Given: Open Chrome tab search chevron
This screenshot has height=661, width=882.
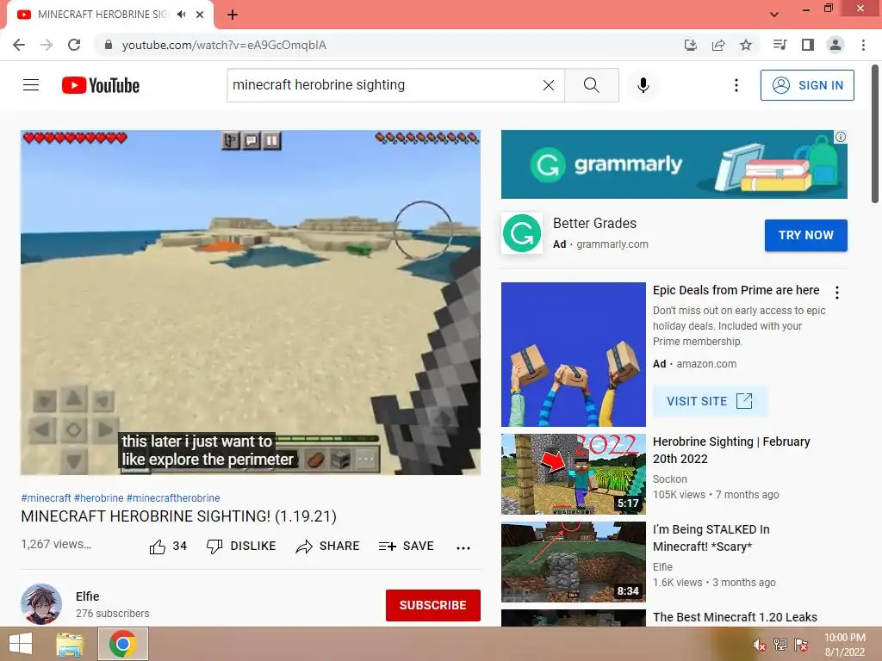Looking at the screenshot, I should tap(774, 15).
